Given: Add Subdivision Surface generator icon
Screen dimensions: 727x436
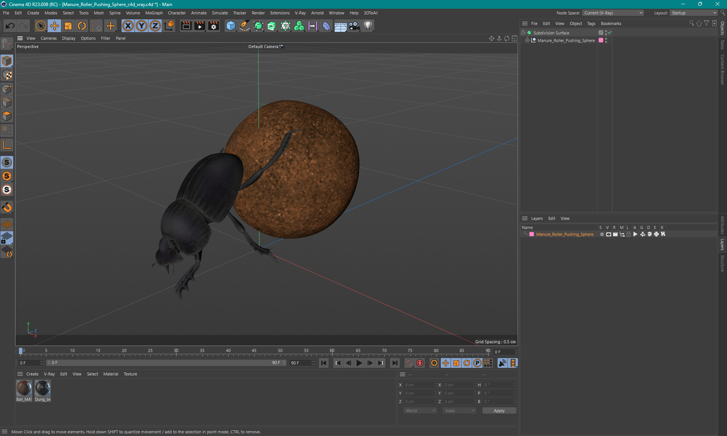Looking at the screenshot, I should pos(258,26).
